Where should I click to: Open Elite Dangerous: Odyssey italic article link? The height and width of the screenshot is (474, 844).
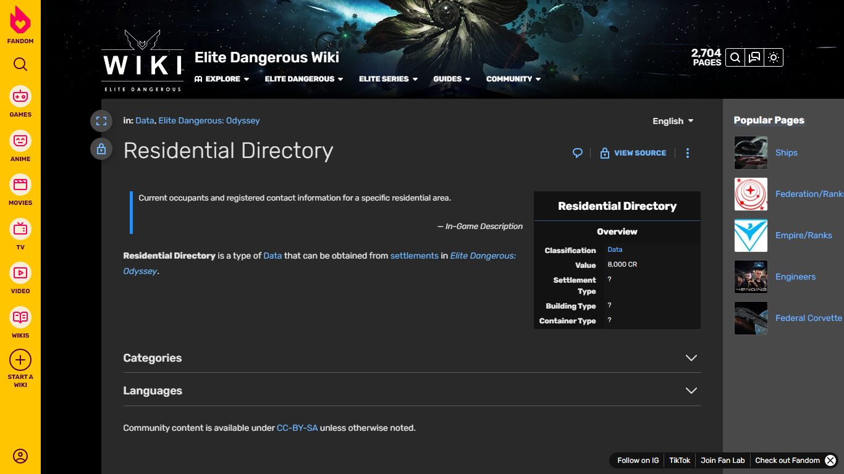click(x=319, y=263)
